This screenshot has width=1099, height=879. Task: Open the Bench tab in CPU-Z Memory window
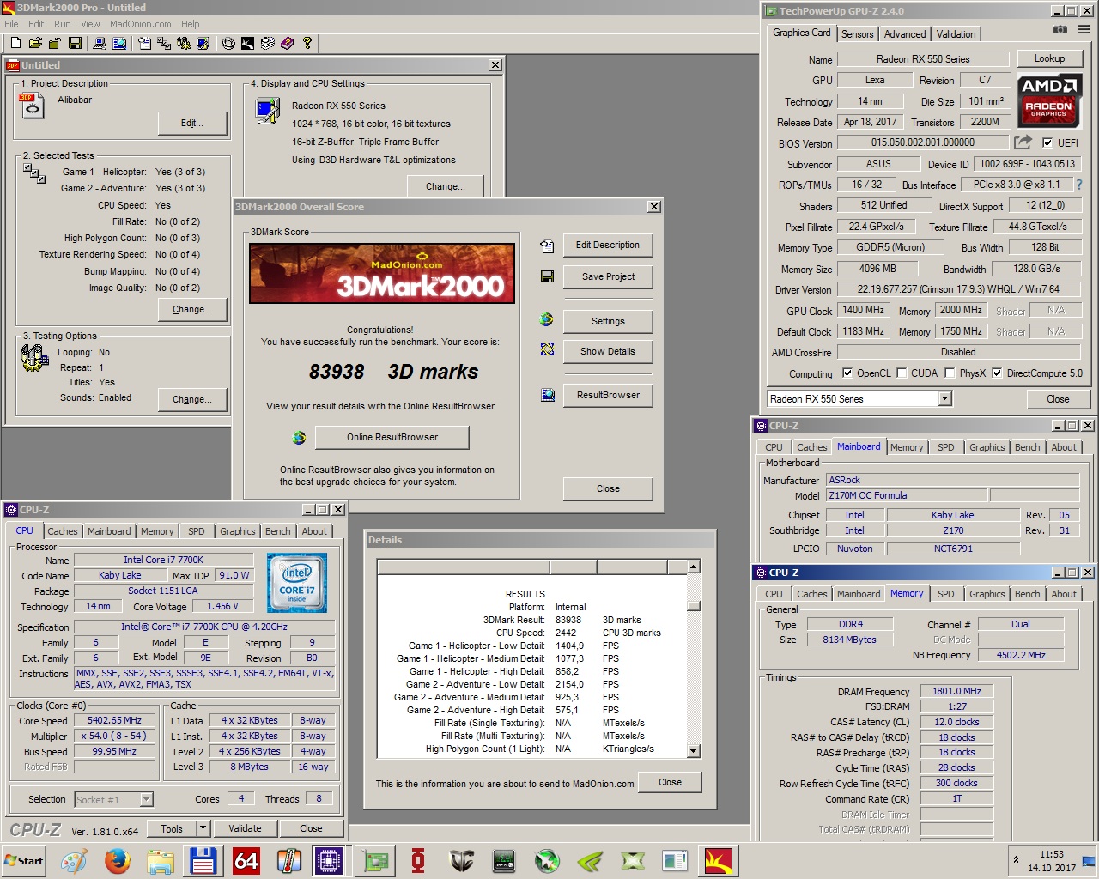pyautogui.click(x=1027, y=594)
